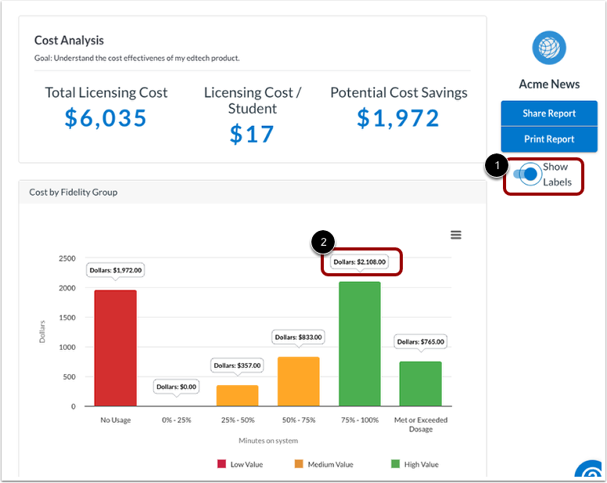Click the 'Dollars: $357.00' data label
This screenshot has height=483, width=607.
click(x=237, y=366)
